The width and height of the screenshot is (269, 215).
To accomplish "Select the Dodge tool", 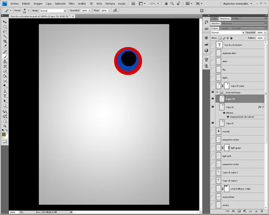I will pyautogui.click(x=5, y=86).
